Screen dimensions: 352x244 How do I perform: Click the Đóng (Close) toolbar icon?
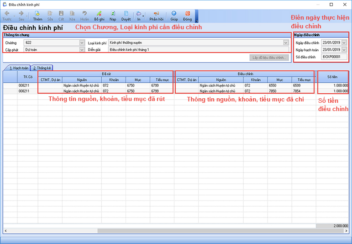pos(187,16)
